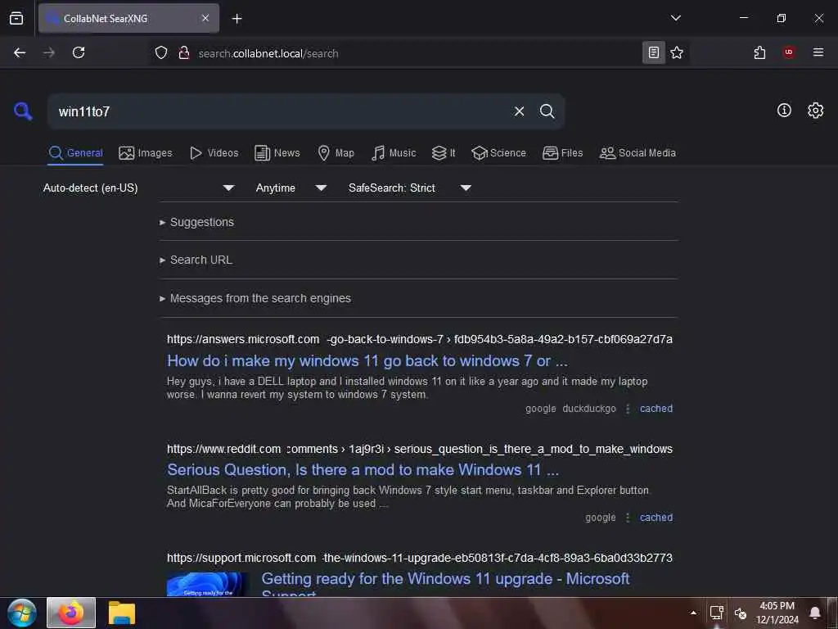Click the Windows 11 upgrade result thumbnail

click(207, 584)
